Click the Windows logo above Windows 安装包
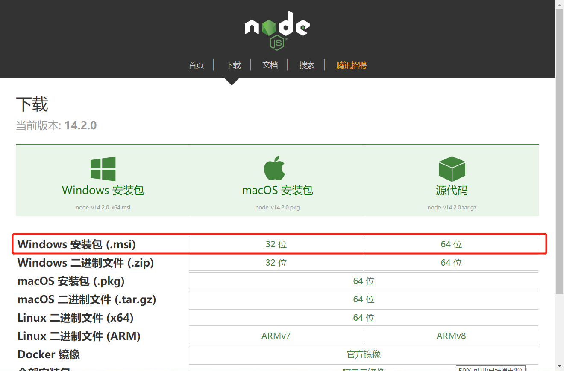This screenshot has height=371, width=564. [x=103, y=168]
